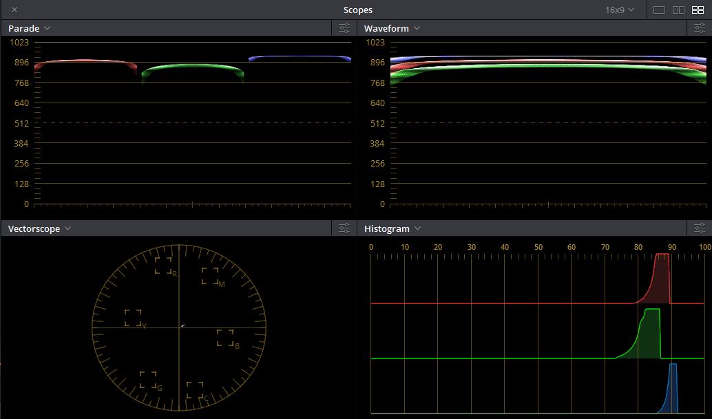Switch to two-up scope layout view
Screen dimensions: 712x419
[x=678, y=10]
